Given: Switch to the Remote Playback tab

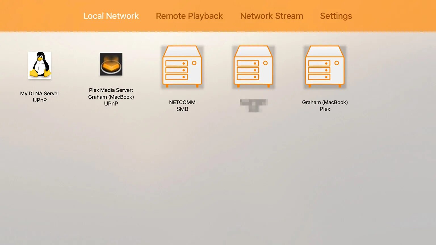Looking at the screenshot, I should [x=189, y=16].
